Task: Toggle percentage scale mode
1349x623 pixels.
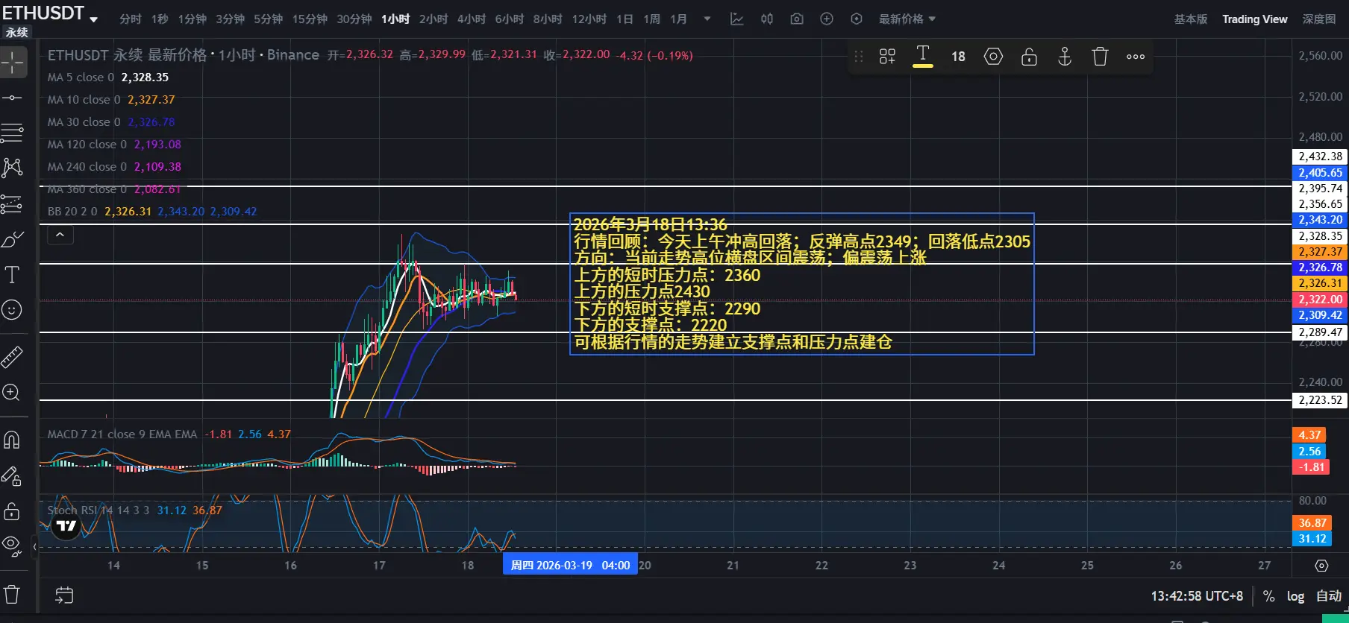Action: (1268, 596)
